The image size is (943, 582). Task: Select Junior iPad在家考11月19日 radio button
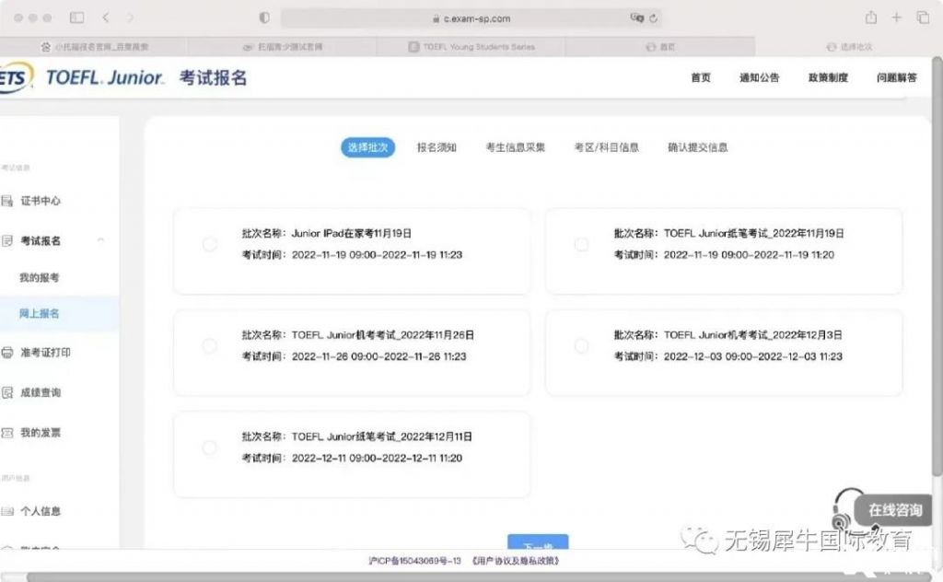pyautogui.click(x=209, y=244)
